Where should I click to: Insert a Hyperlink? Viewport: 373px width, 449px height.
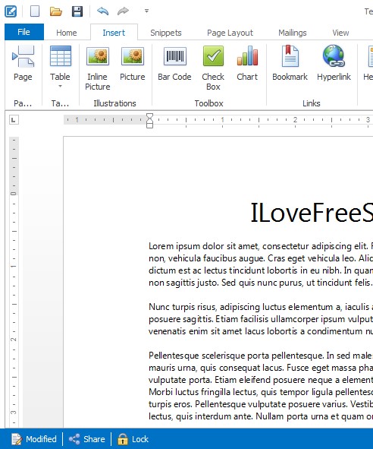(334, 64)
